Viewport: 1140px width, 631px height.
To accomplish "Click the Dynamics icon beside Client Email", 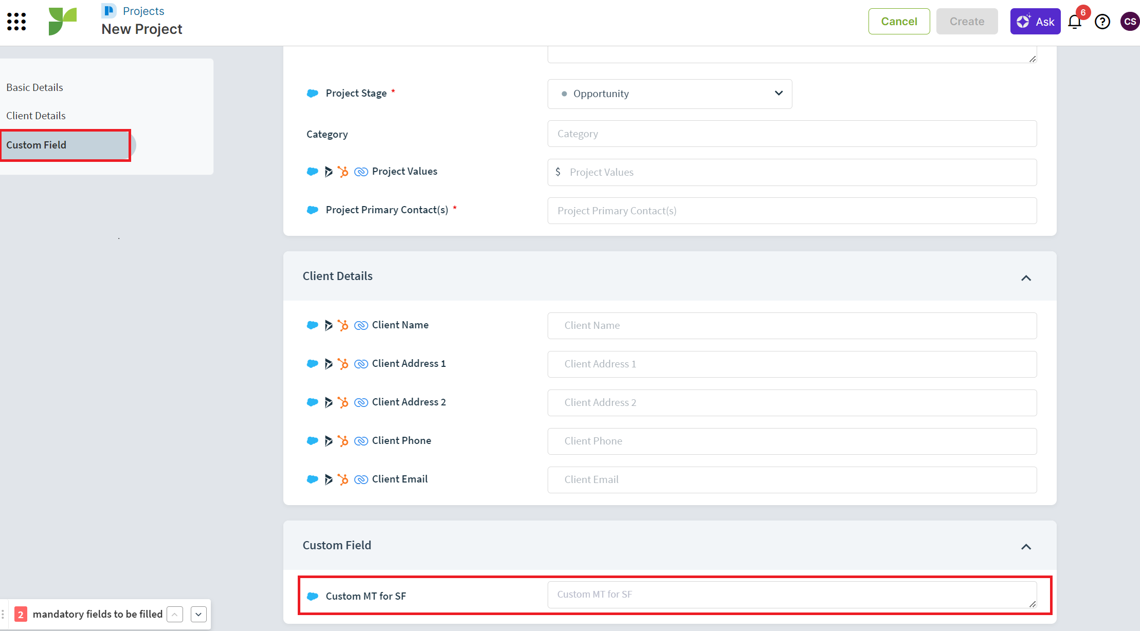I will (x=329, y=479).
